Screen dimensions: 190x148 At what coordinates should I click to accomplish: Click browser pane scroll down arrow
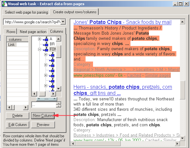(x=183, y=138)
